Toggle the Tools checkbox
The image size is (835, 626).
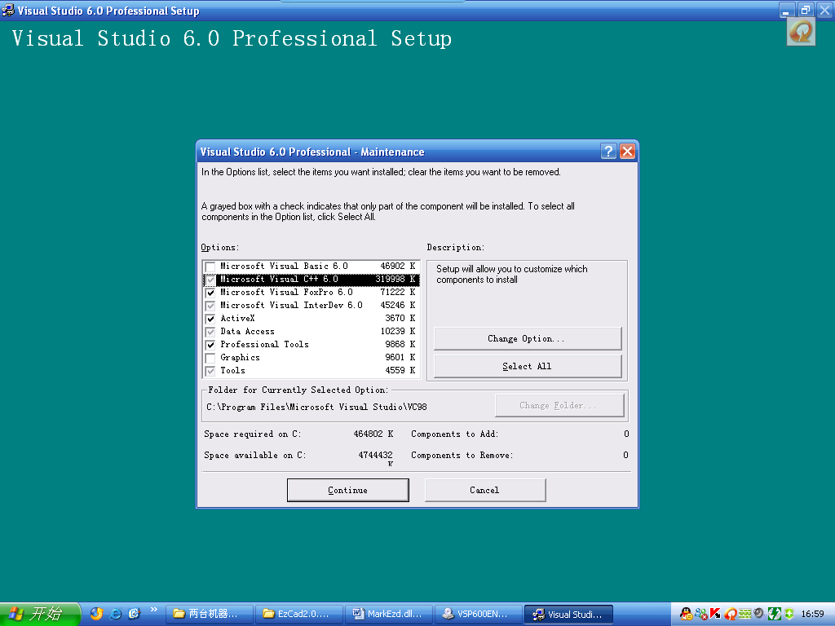tap(210, 371)
